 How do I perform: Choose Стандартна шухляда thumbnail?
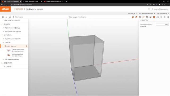click(8, 50)
